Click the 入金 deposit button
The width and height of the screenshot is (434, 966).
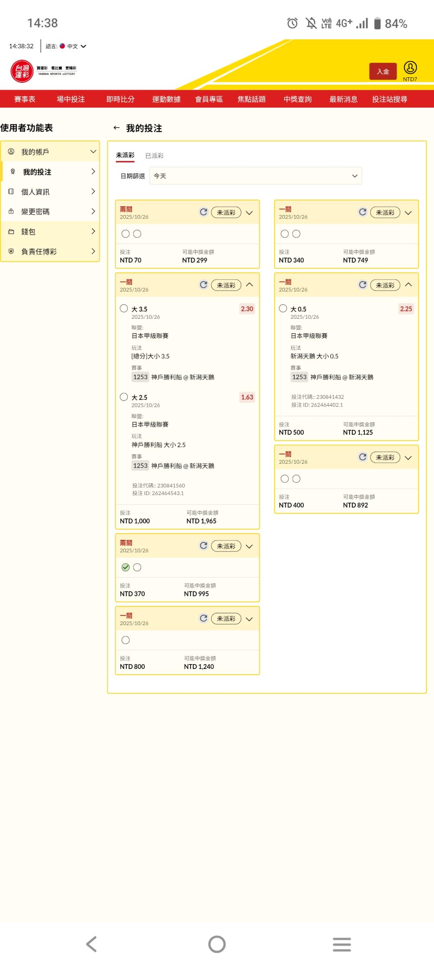click(x=383, y=72)
